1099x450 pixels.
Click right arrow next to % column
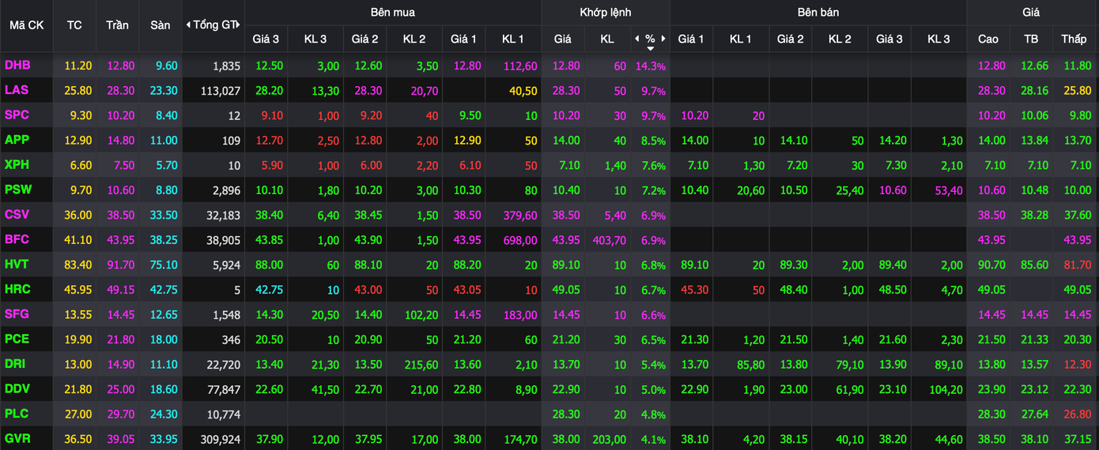(x=663, y=39)
